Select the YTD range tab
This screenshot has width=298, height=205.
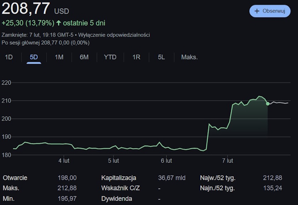pos(110,57)
